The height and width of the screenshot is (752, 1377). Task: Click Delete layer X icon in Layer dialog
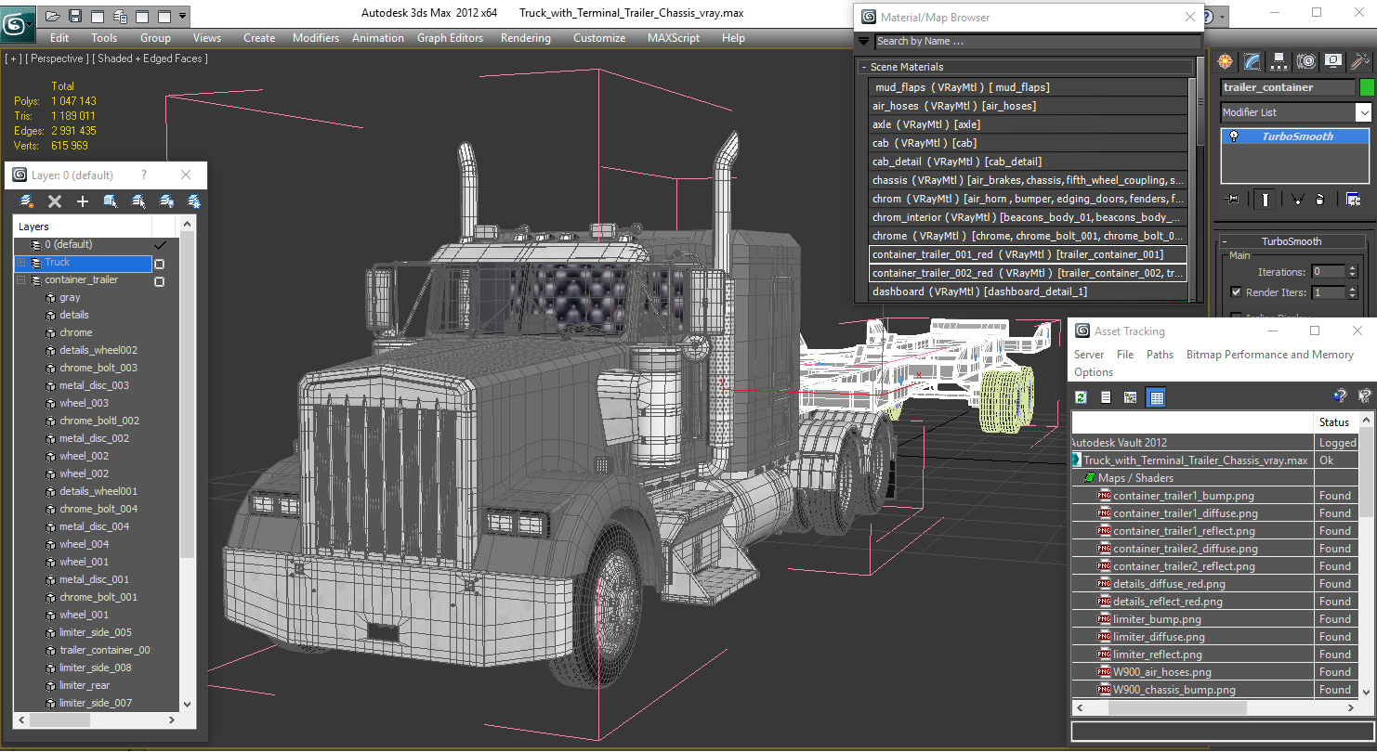pyautogui.click(x=55, y=201)
